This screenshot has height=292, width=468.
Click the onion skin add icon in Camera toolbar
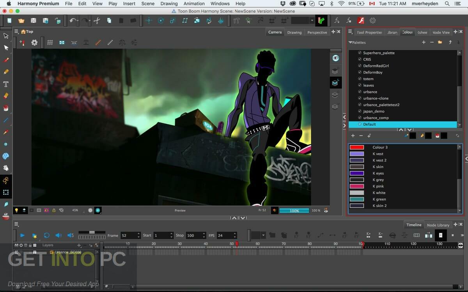(x=22, y=42)
